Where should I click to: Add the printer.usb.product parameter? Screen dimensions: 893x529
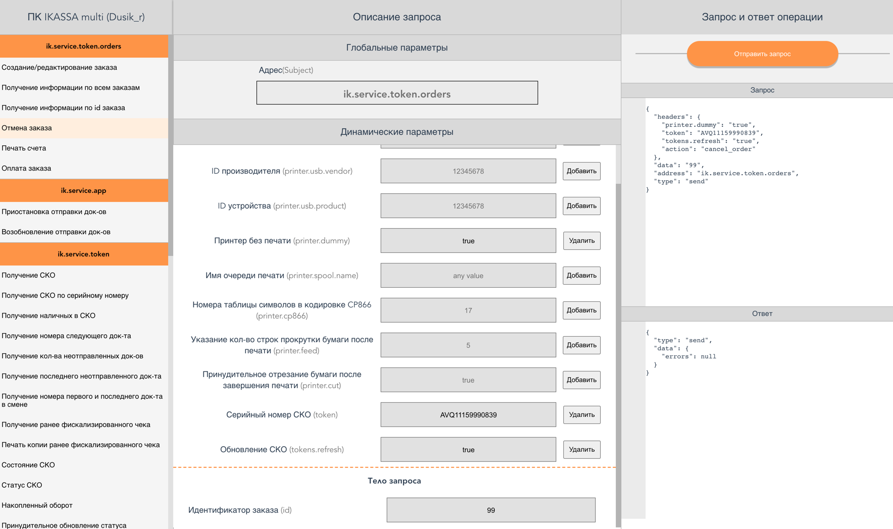581,206
